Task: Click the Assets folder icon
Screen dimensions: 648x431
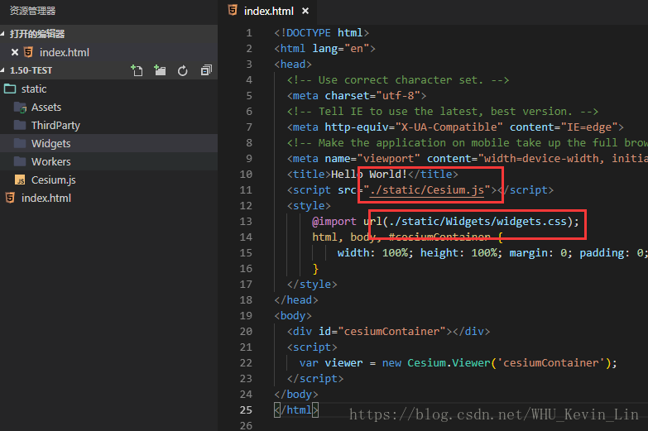Action: click(x=20, y=108)
